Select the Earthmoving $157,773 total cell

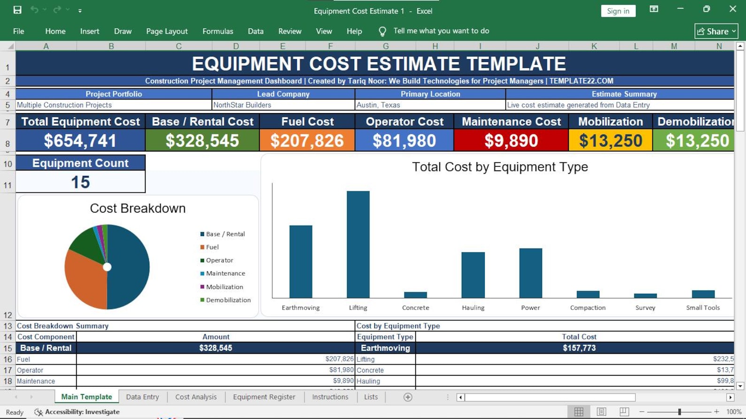(x=575, y=348)
